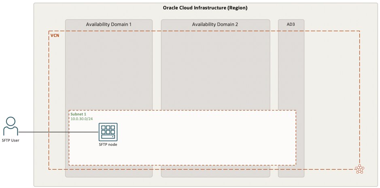Click the 'SFTP User' label
Viewport: 380px width, 188px height.
[x=11, y=140]
